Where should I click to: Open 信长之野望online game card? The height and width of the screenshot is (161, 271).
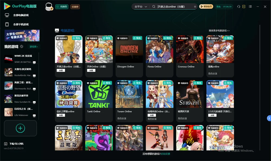coord(69,101)
